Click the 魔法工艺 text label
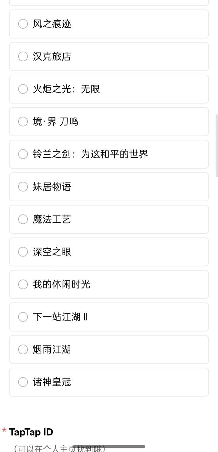Viewport: 218px width, 452px height. 52,219
